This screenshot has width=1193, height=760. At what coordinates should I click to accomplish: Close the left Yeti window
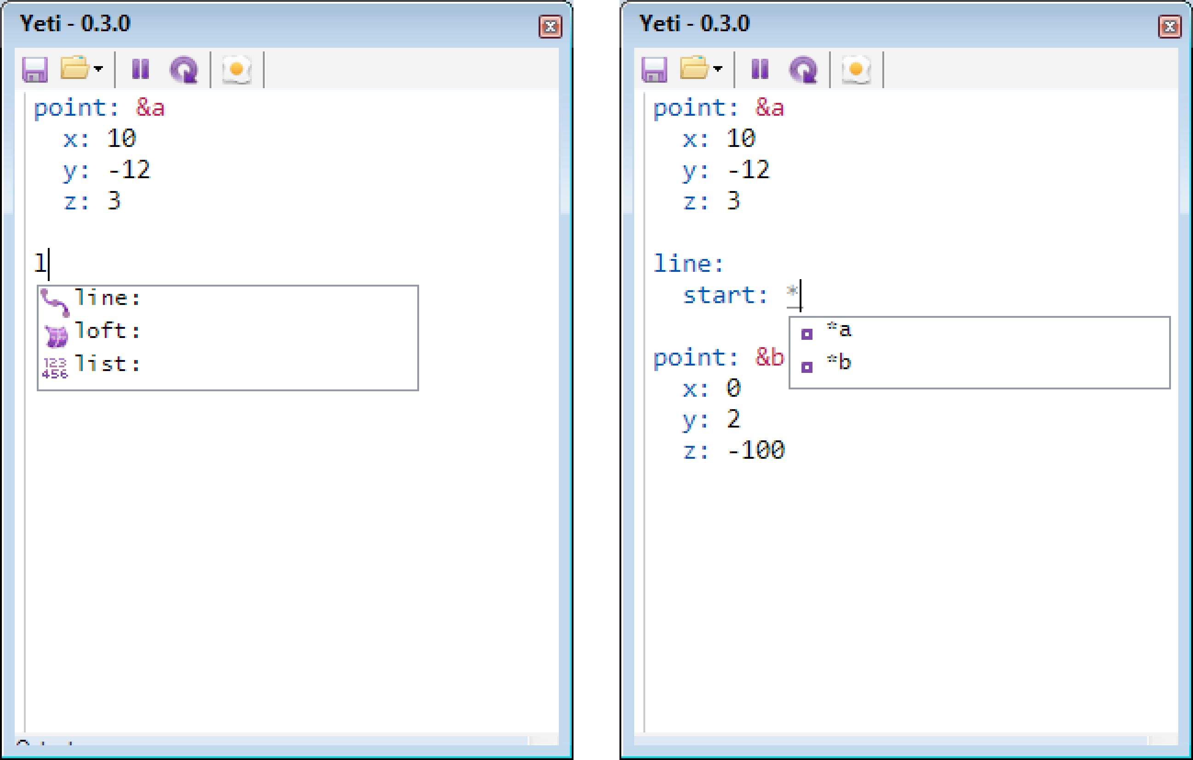551,27
